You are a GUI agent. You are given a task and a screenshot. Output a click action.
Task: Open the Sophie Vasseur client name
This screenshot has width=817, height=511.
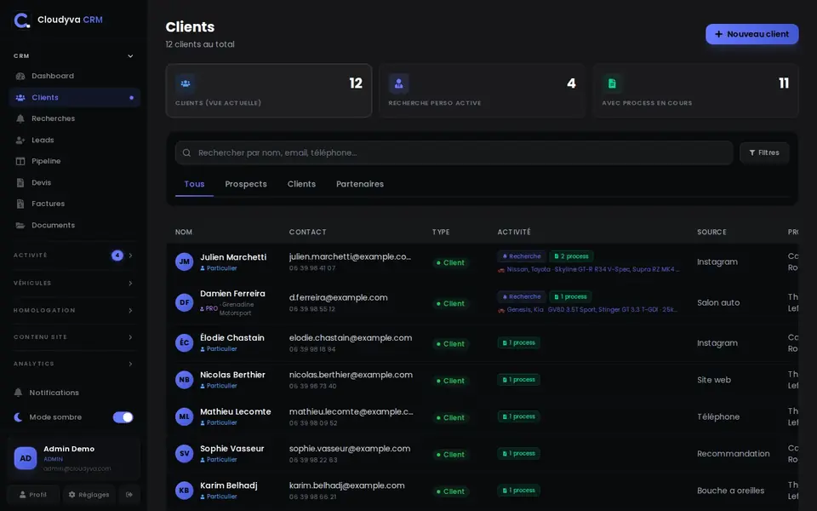coord(231,449)
